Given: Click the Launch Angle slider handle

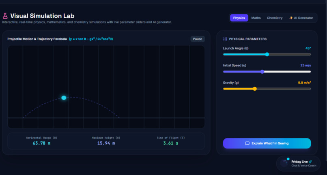Looking at the screenshot, I should [267, 54].
